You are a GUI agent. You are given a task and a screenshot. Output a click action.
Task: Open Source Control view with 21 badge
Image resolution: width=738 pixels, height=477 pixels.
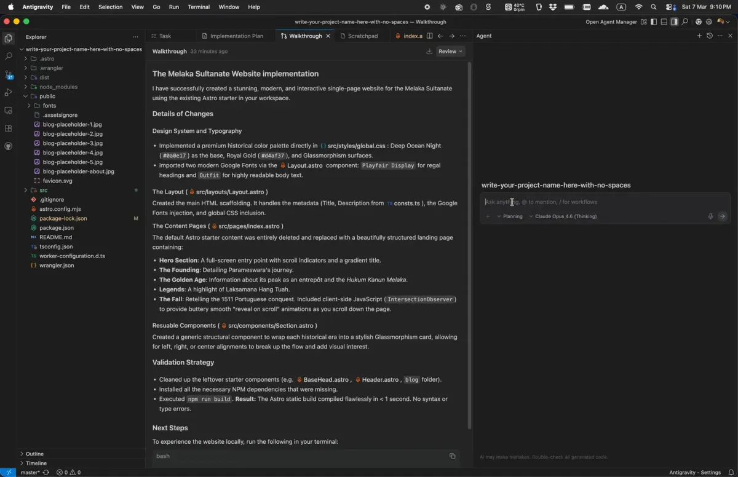point(9,74)
